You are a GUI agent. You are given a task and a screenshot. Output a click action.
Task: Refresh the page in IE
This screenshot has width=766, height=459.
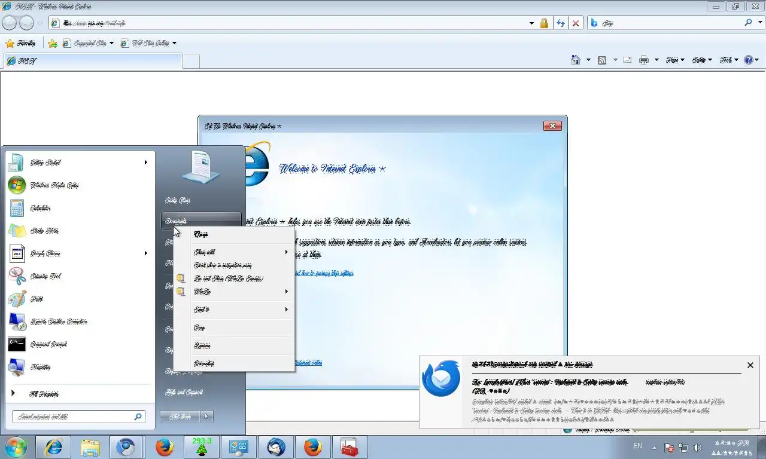click(x=561, y=23)
